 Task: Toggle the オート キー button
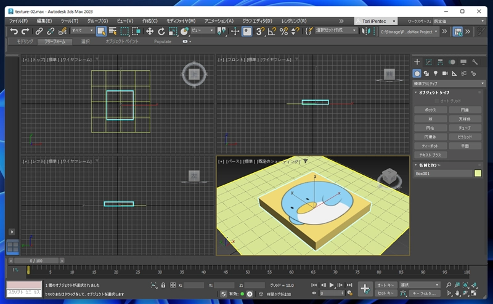[386, 285]
